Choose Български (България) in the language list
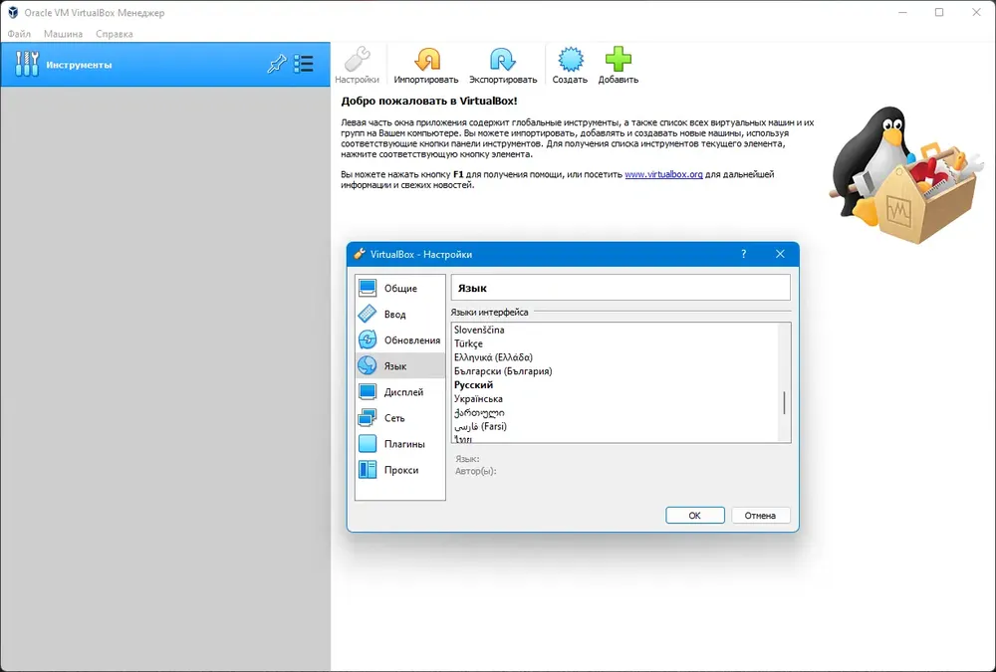996x672 pixels. (x=615, y=371)
